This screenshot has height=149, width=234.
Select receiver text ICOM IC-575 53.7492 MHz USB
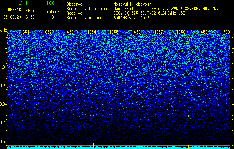[x=149, y=13]
